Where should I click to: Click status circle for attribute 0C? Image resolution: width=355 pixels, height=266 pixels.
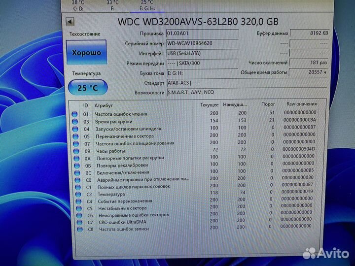pyautogui.click(x=77, y=173)
